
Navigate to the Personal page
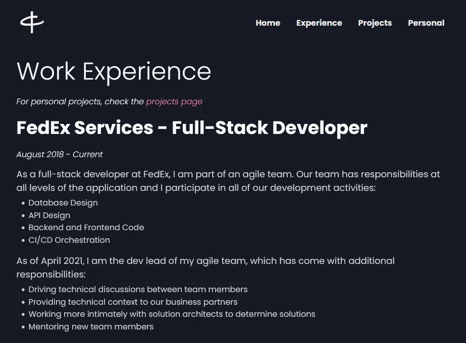[426, 23]
